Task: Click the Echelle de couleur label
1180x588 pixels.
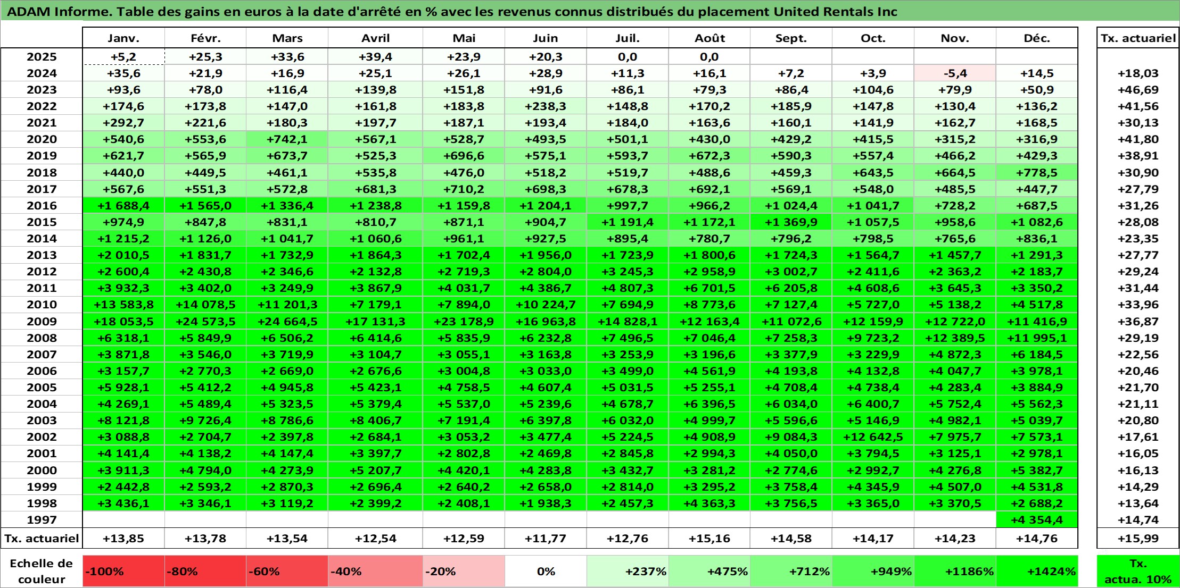Action: point(42,571)
